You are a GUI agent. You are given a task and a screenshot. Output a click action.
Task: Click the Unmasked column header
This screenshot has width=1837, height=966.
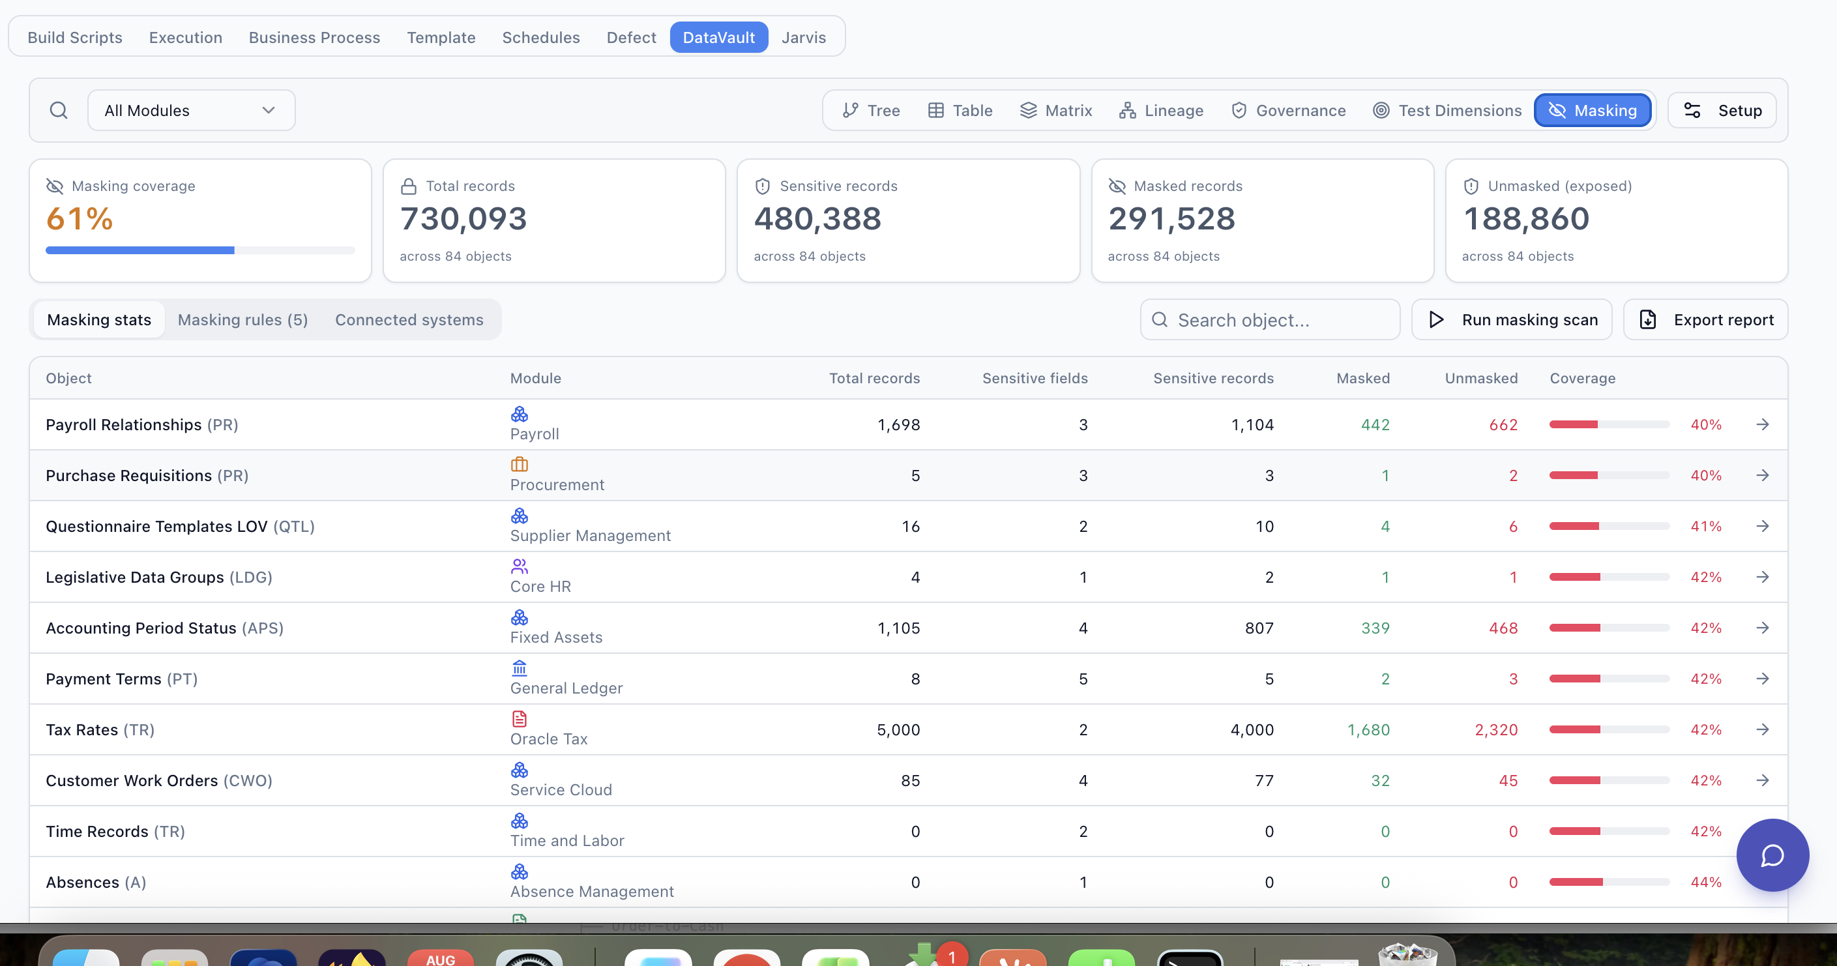point(1481,378)
